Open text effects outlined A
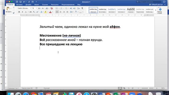Image resolution: width=169 pixels, height=95 pixels. point(41,12)
